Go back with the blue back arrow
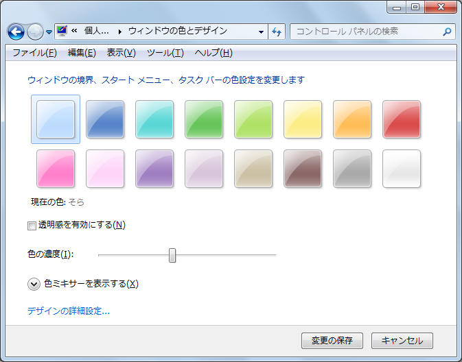This screenshot has width=462, height=362. point(16,32)
